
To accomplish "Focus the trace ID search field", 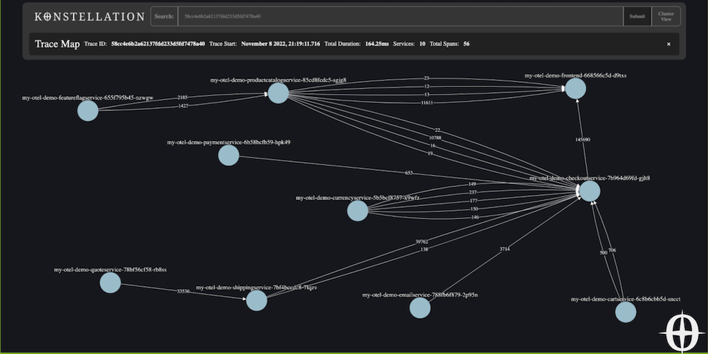I will [400, 17].
